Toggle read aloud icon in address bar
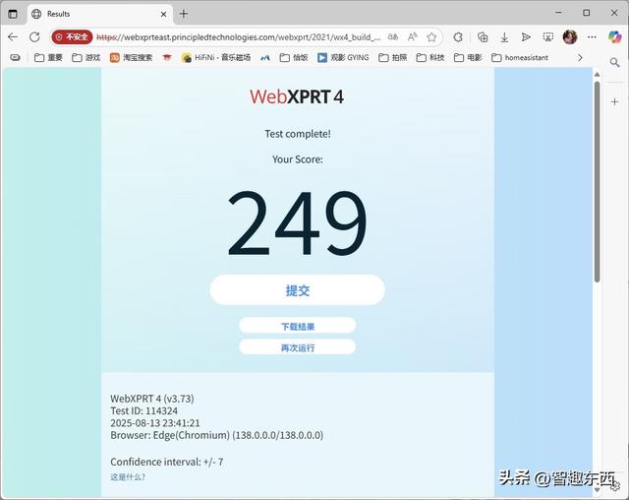Viewport: 629px width, 500px height. pos(412,37)
